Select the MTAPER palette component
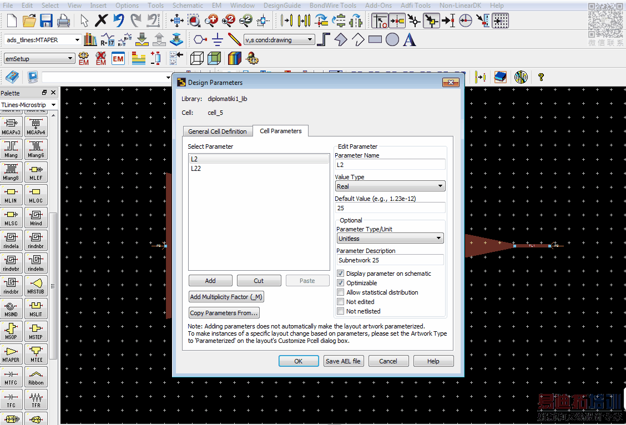Screen dimensions: 626x425 click(x=11, y=355)
